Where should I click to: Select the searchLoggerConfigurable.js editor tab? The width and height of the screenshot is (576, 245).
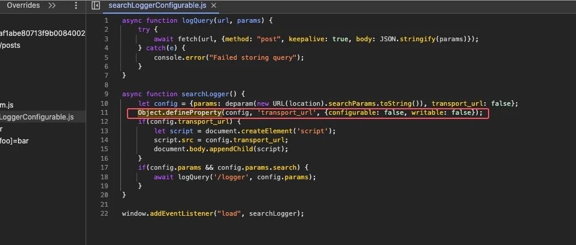pos(157,5)
